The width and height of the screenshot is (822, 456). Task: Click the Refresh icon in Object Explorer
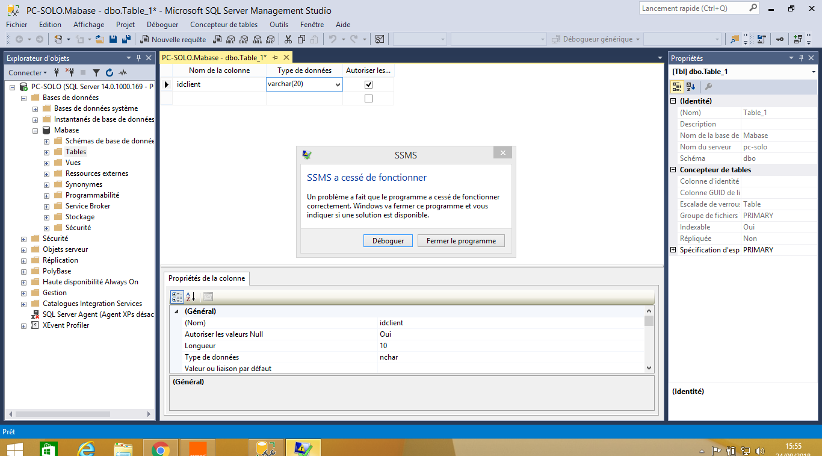coord(110,72)
